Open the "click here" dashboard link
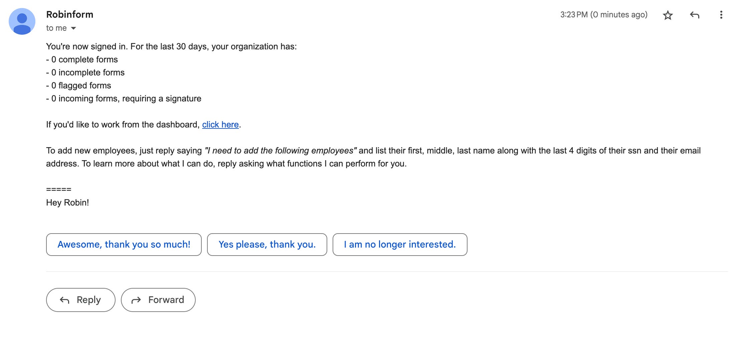The height and width of the screenshot is (345, 736). tap(220, 124)
